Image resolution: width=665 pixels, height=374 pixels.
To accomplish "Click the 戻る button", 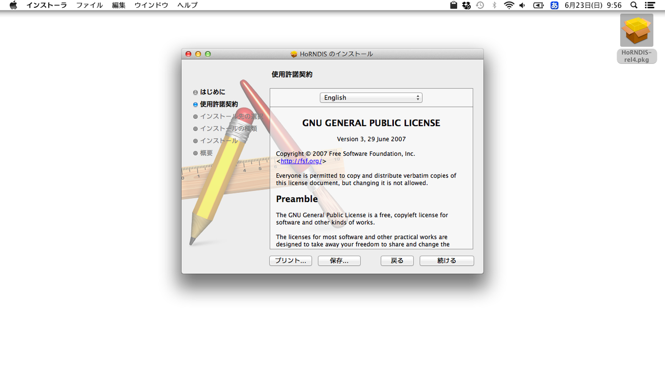I will pyautogui.click(x=397, y=261).
